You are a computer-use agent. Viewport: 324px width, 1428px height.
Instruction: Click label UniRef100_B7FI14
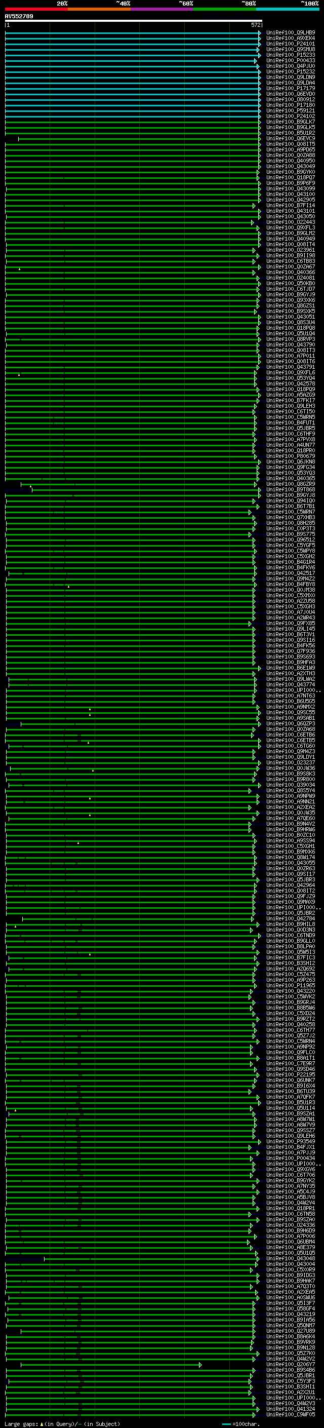coord(291,206)
